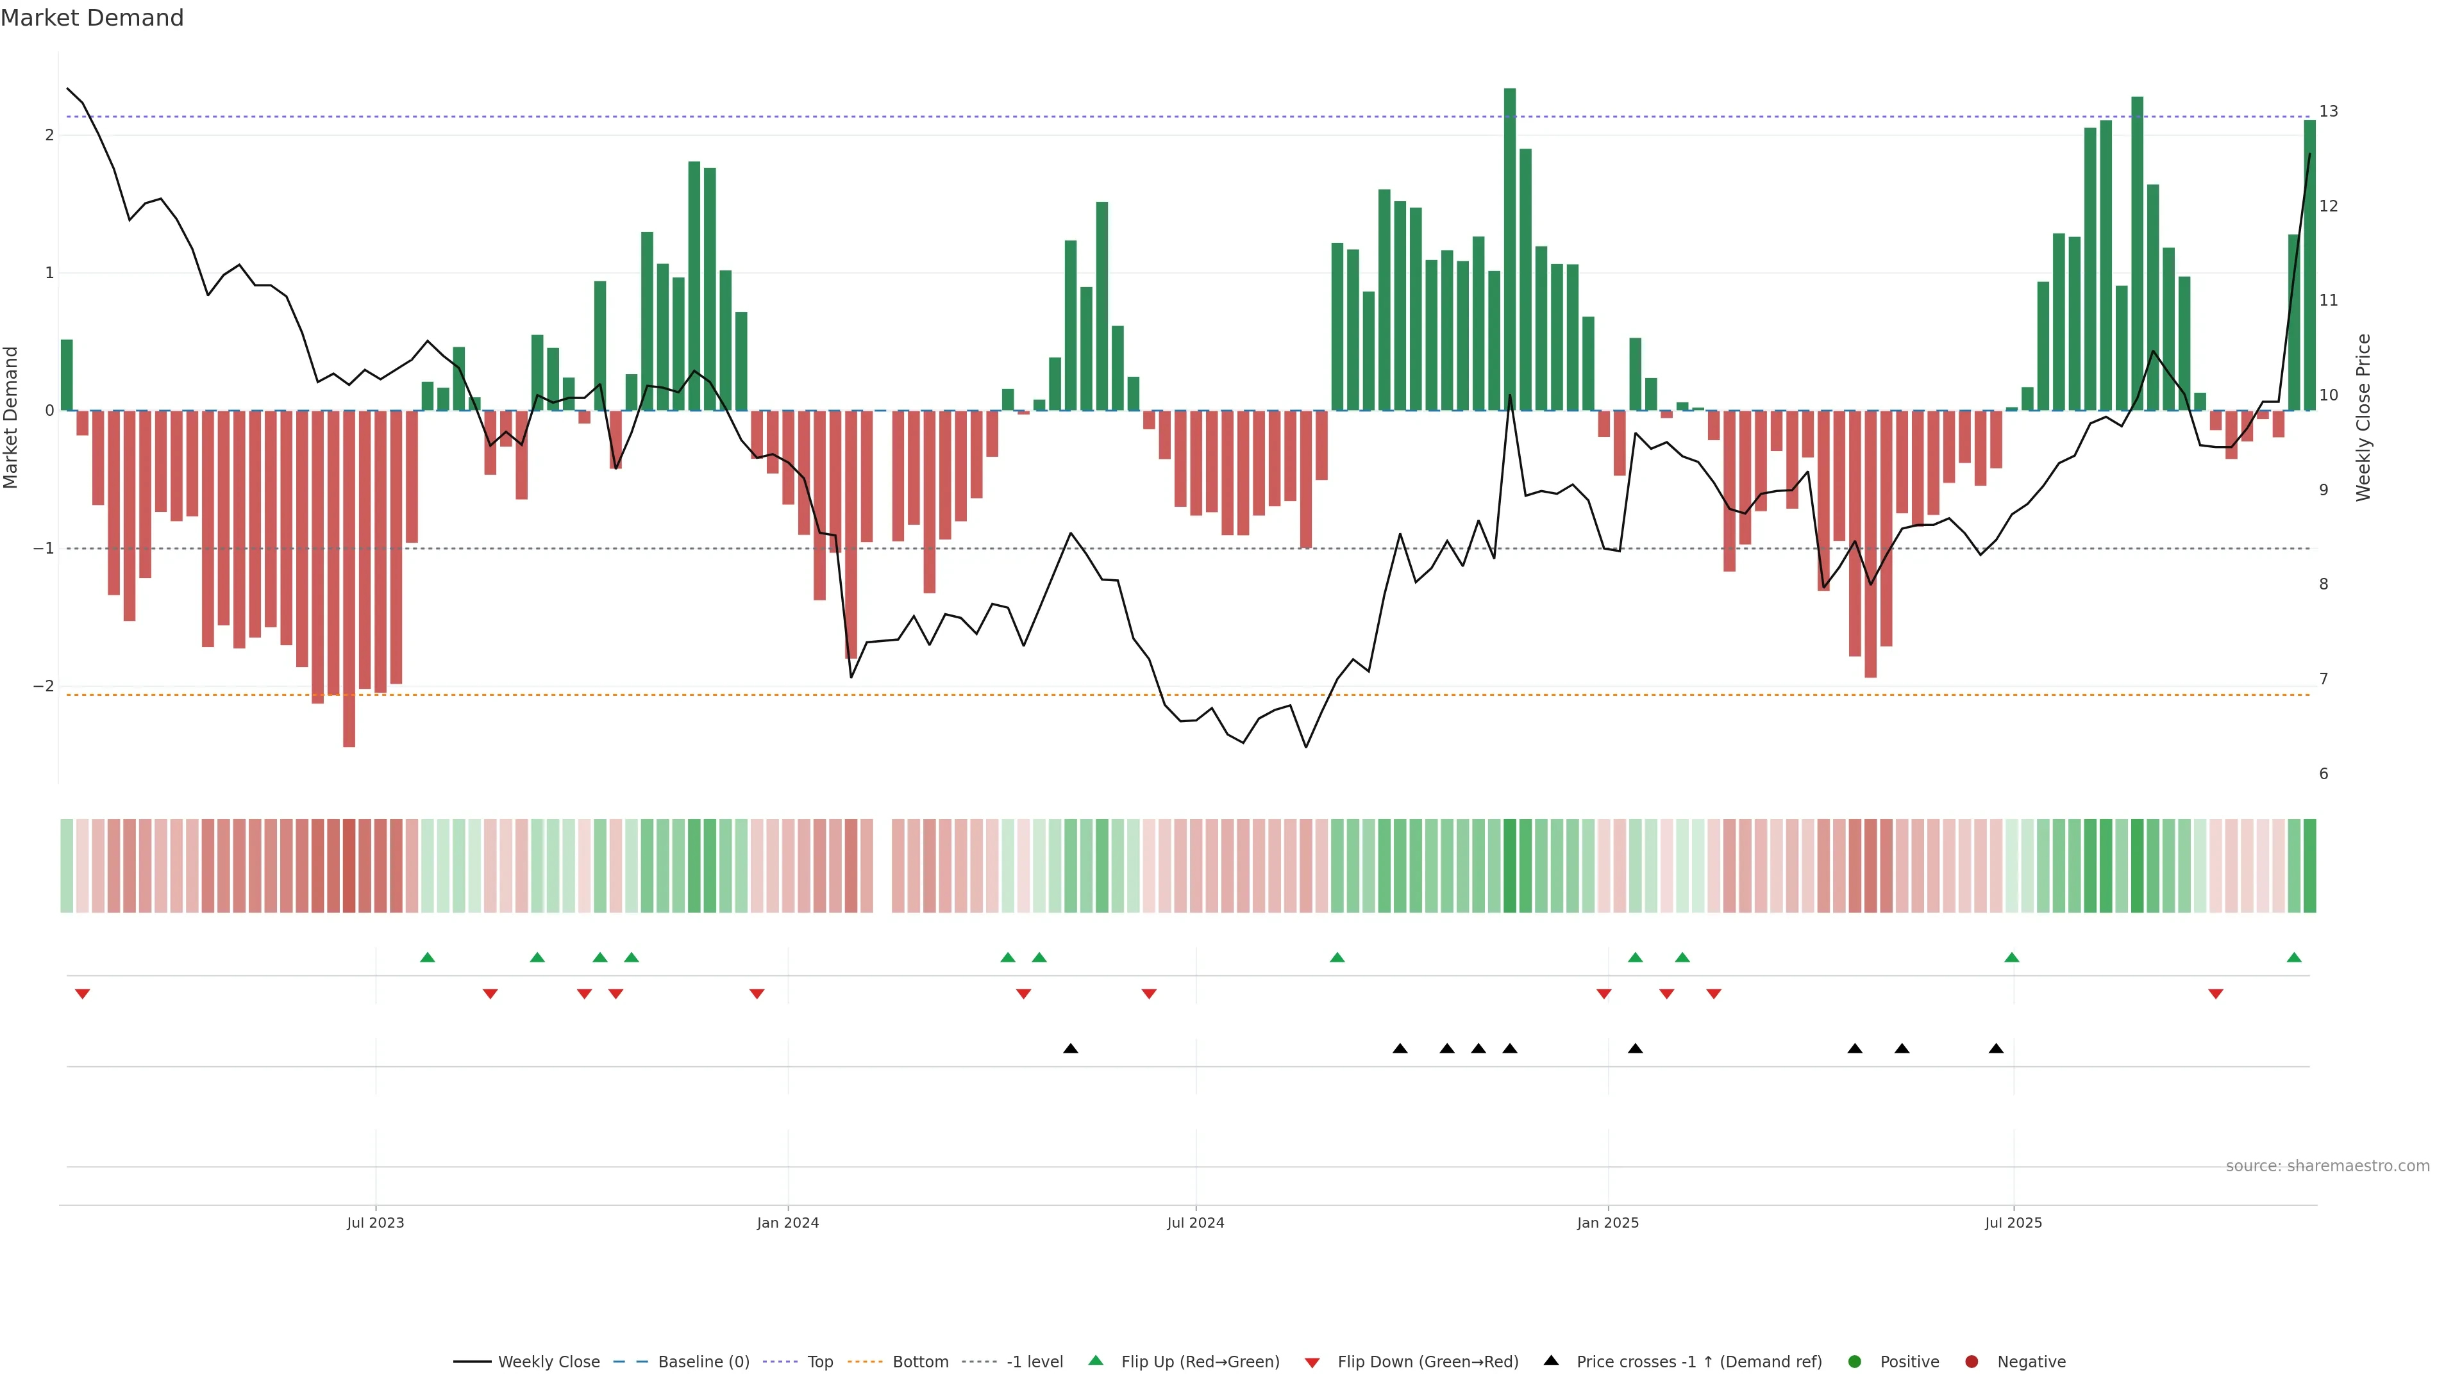Click the leftmost cell of the heatmap strip

(67, 866)
